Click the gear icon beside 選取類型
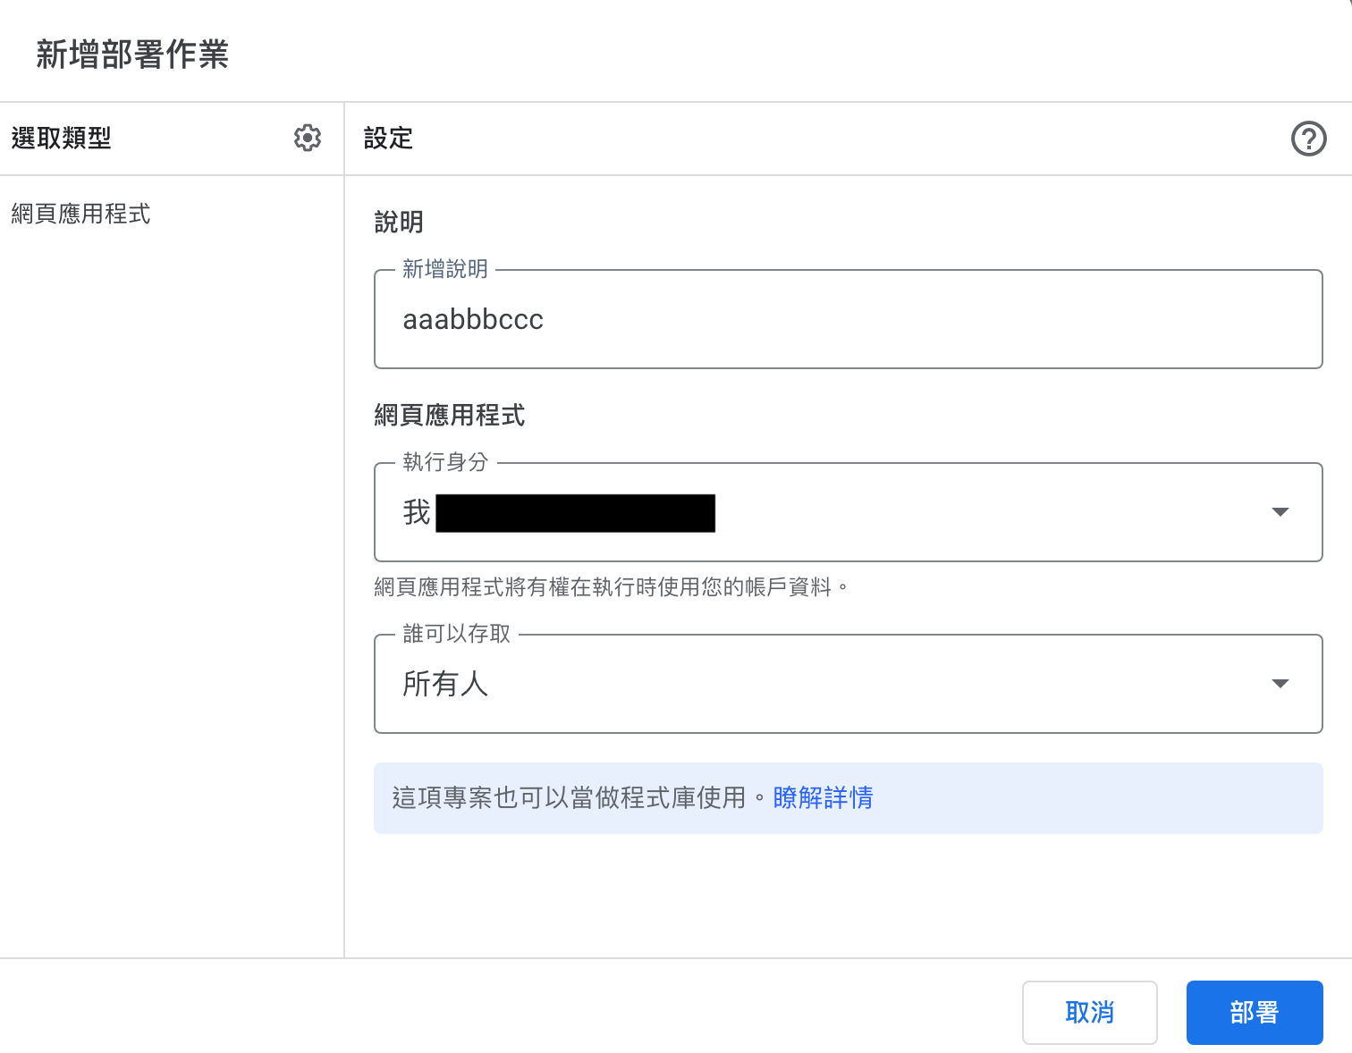 tap(308, 138)
